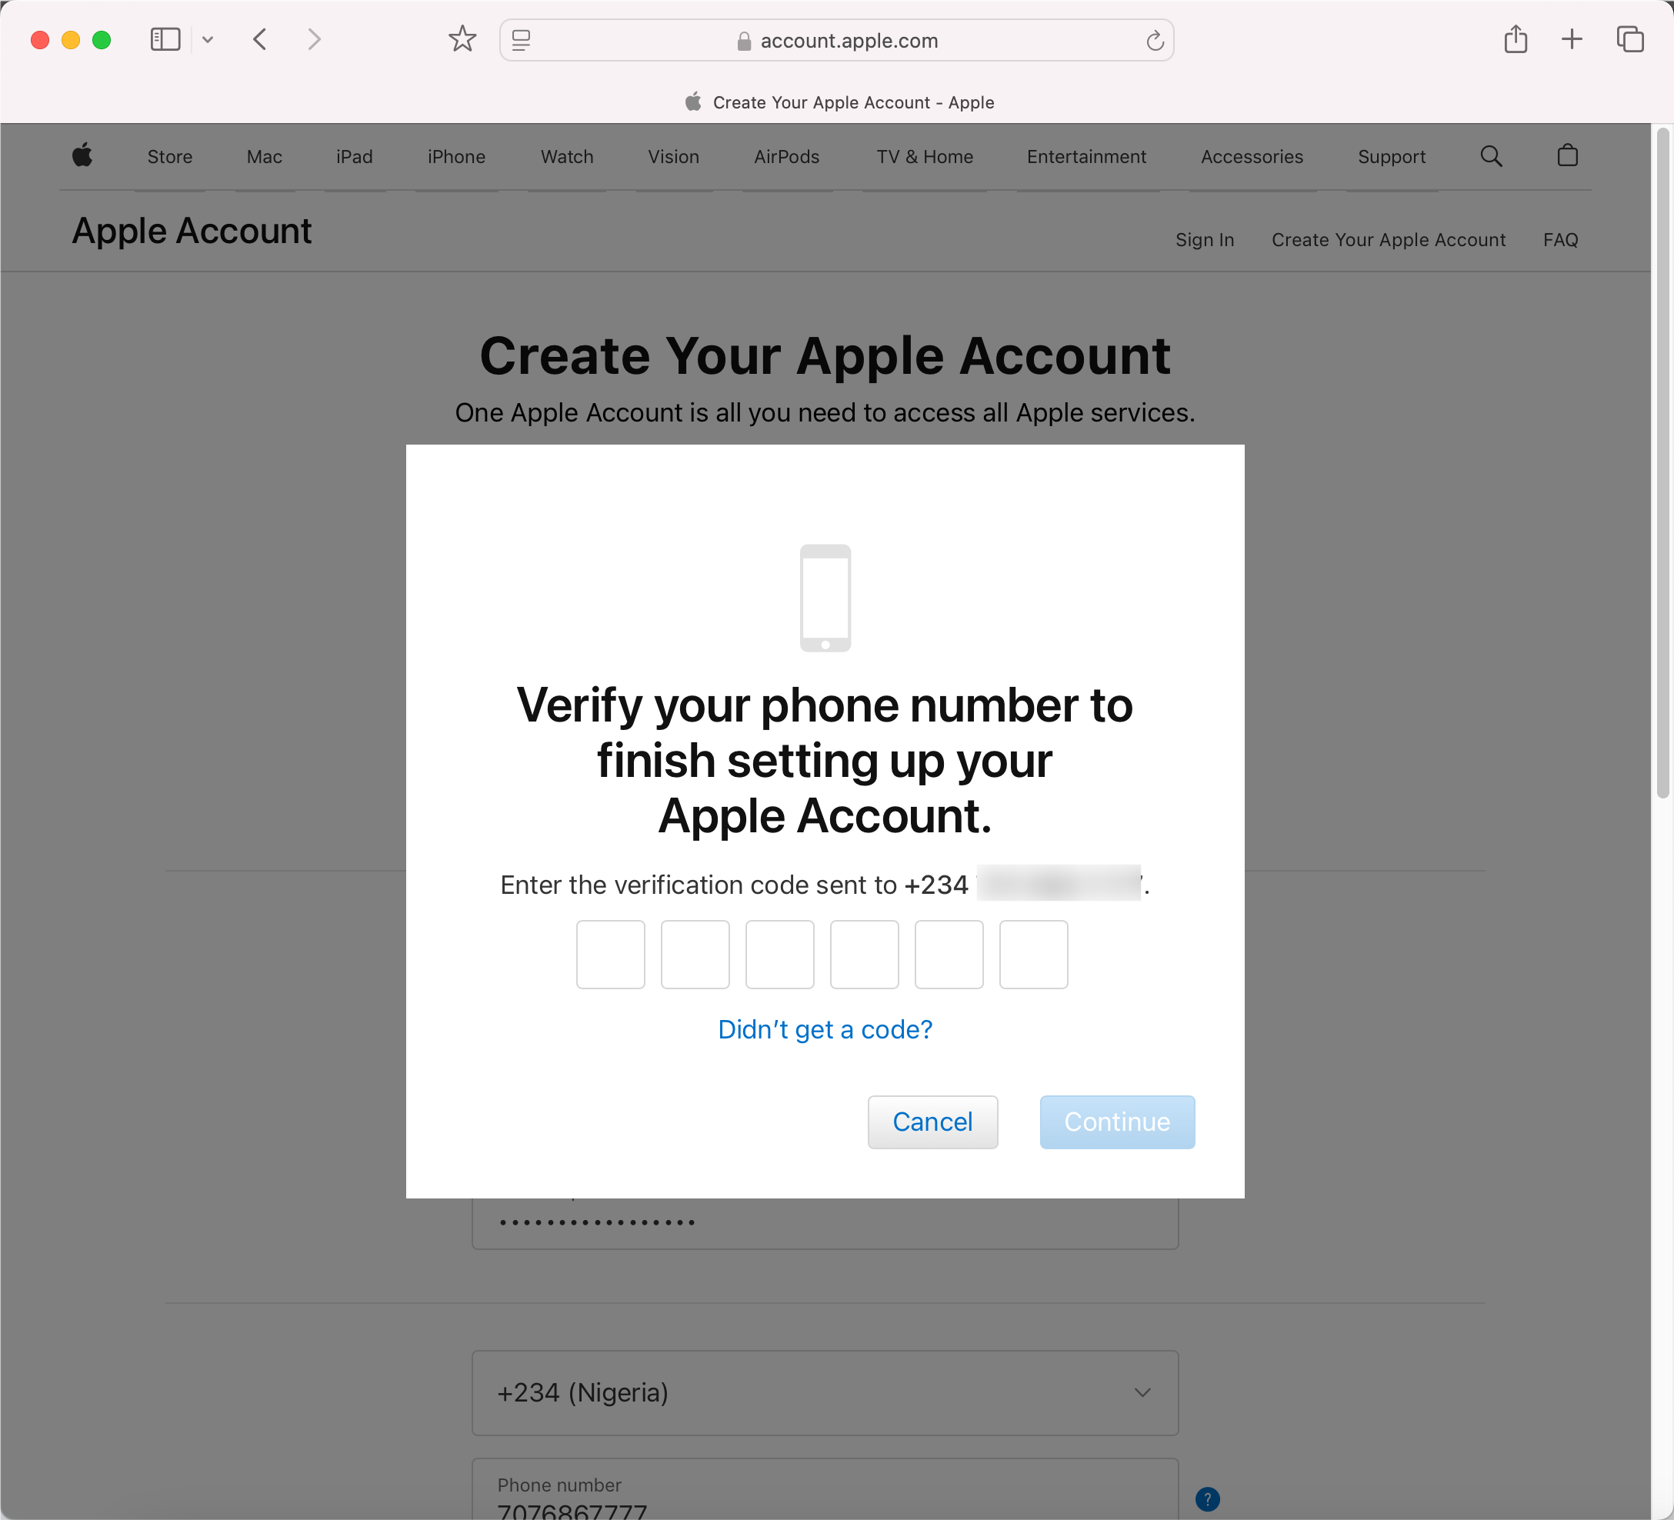The width and height of the screenshot is (1674, 1520).
Task: Expand the sidebar options chevron
Action: pos(208,40)
